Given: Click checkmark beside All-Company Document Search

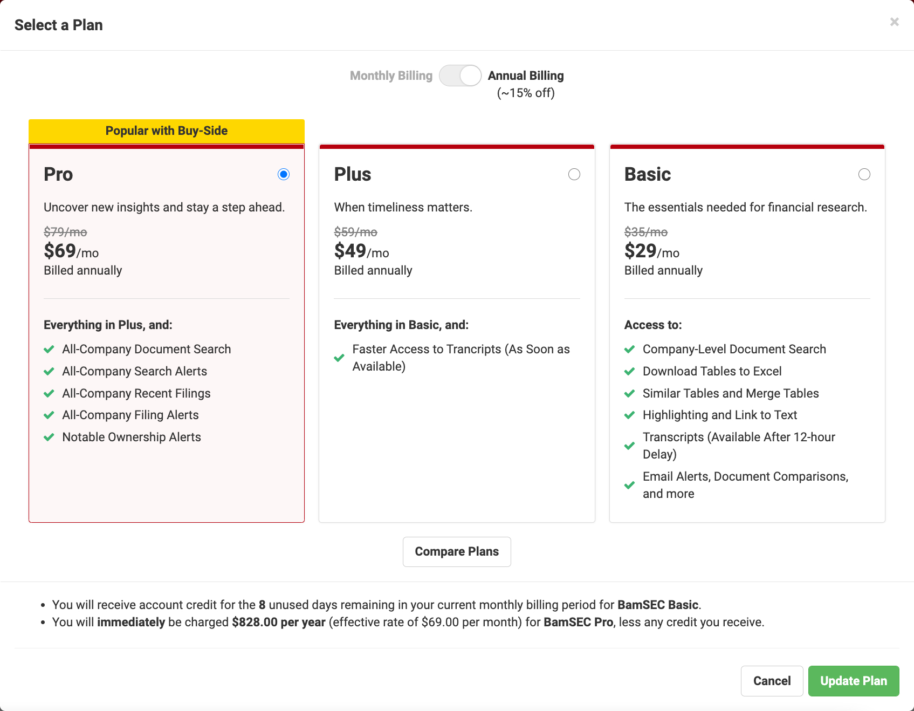Looking at the screenshot, I should 49,350.
